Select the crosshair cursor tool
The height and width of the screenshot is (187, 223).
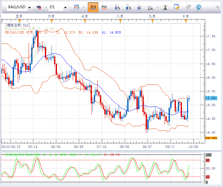[x=139, y=7]
